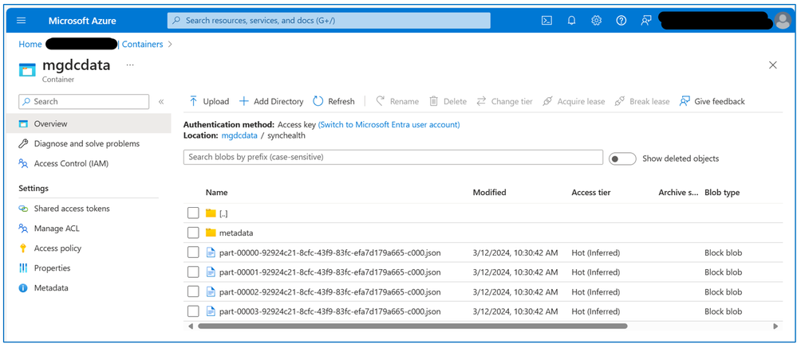Open the help question mark icon
The height and width of the screenshot is (344, 797).
621,21
